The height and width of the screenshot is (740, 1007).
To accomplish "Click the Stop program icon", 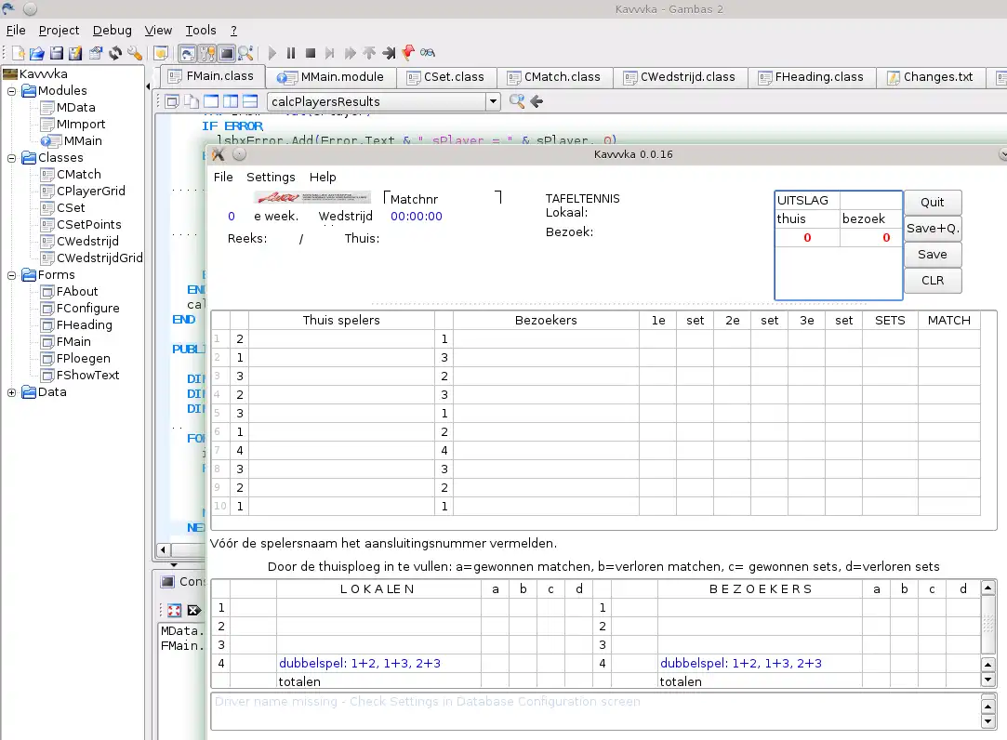I will pos(311,54).
